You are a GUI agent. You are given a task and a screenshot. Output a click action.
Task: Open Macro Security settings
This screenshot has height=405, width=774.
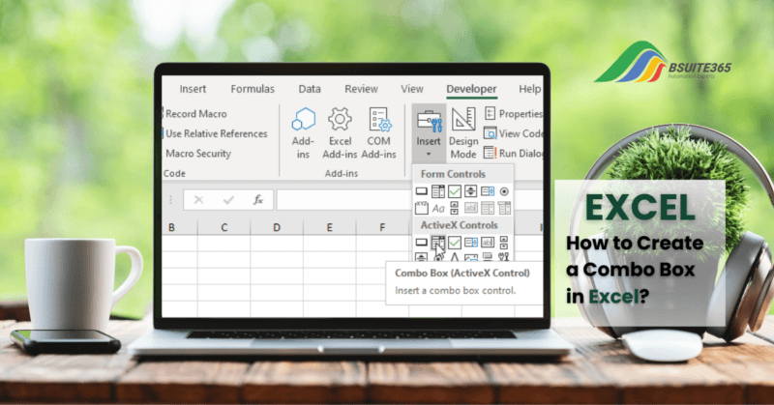[x=198, y=154]
